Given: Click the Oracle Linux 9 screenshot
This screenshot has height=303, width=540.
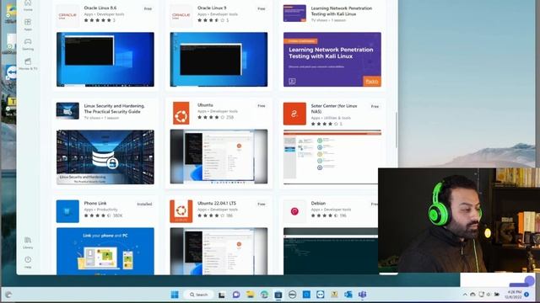Looking at the screenshot, I should coord(219,60).
